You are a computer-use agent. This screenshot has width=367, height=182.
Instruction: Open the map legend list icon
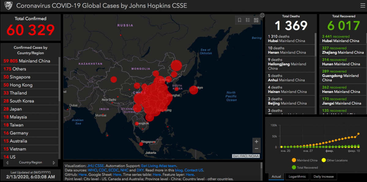pyautogui.click(x=248, y=20)
